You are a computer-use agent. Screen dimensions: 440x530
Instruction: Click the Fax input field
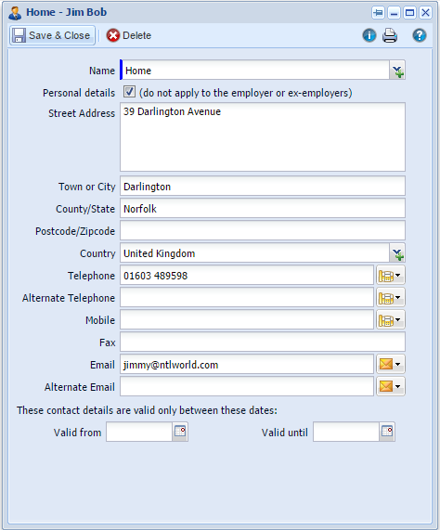coord(263,343)
